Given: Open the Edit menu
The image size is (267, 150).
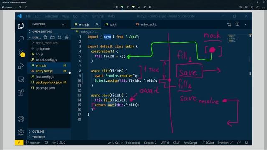Looking at the screenshot, I should (38, 16).
